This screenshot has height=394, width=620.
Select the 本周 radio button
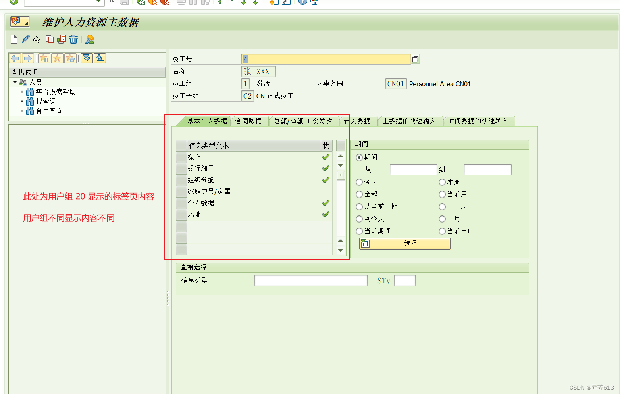[442, 182]
